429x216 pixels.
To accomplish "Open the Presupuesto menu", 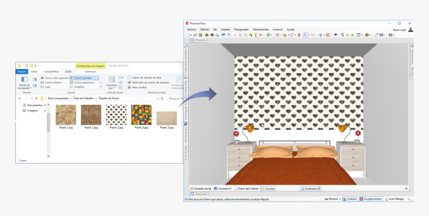I will click(x=241, y=29).
